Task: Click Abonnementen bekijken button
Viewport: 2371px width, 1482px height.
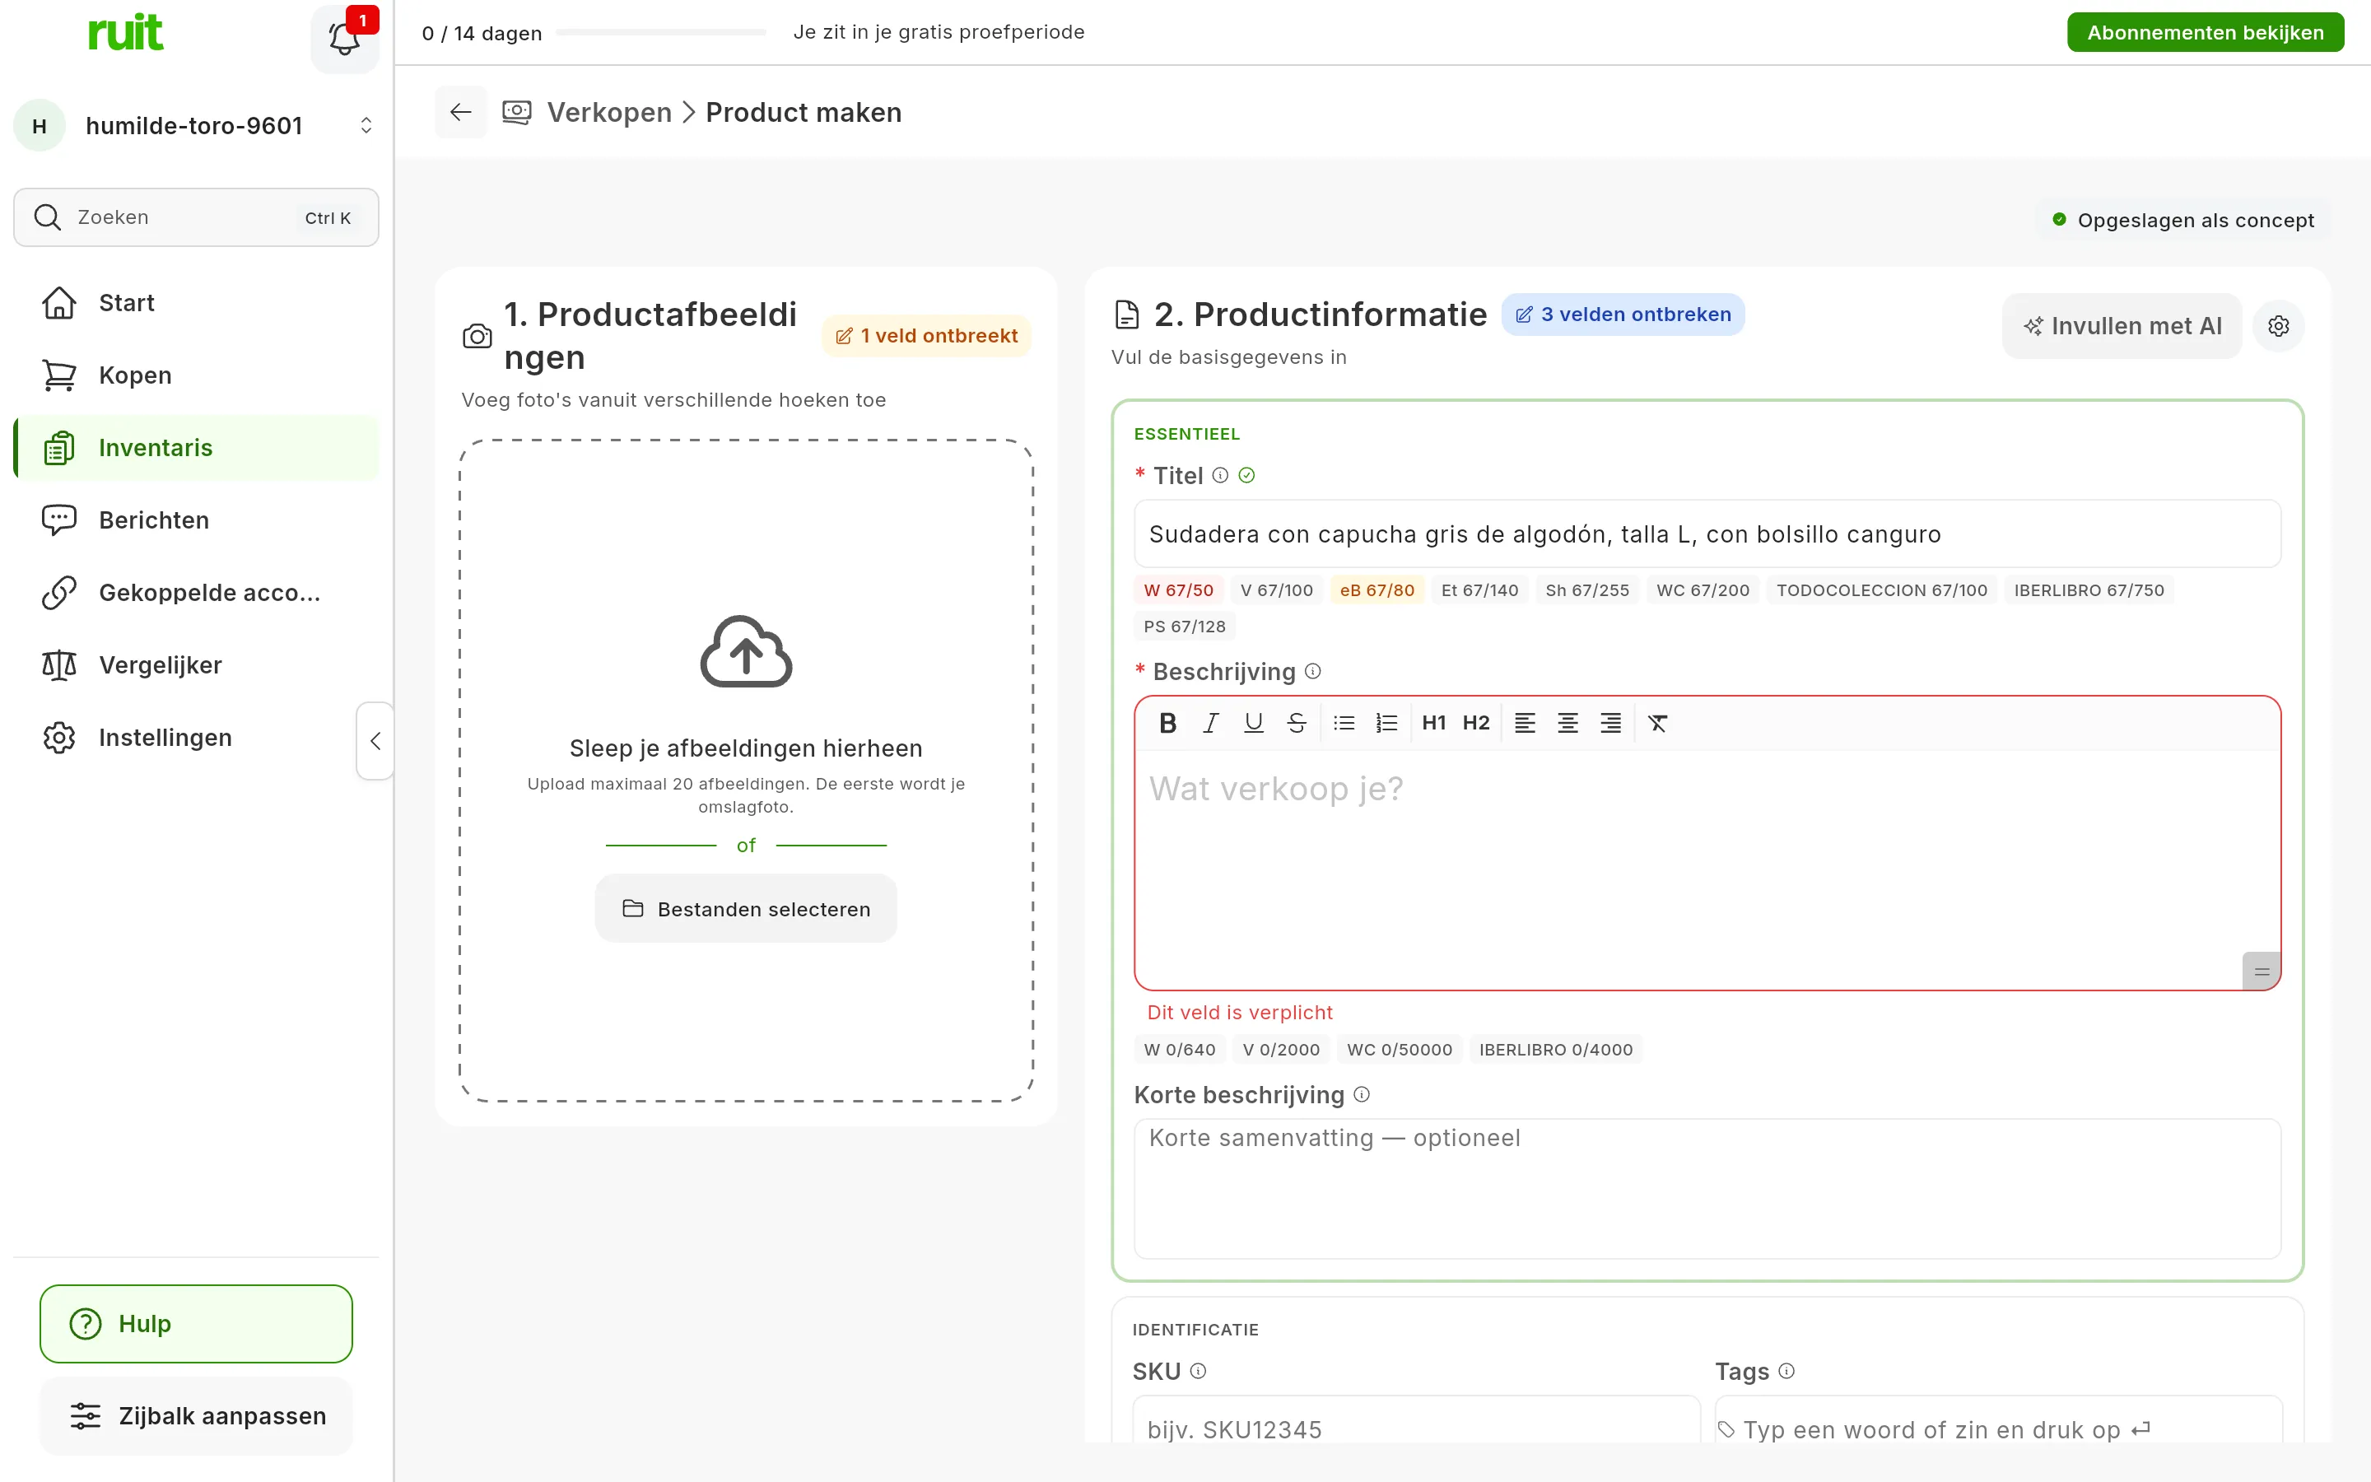Action: (x=2206, y=32)
